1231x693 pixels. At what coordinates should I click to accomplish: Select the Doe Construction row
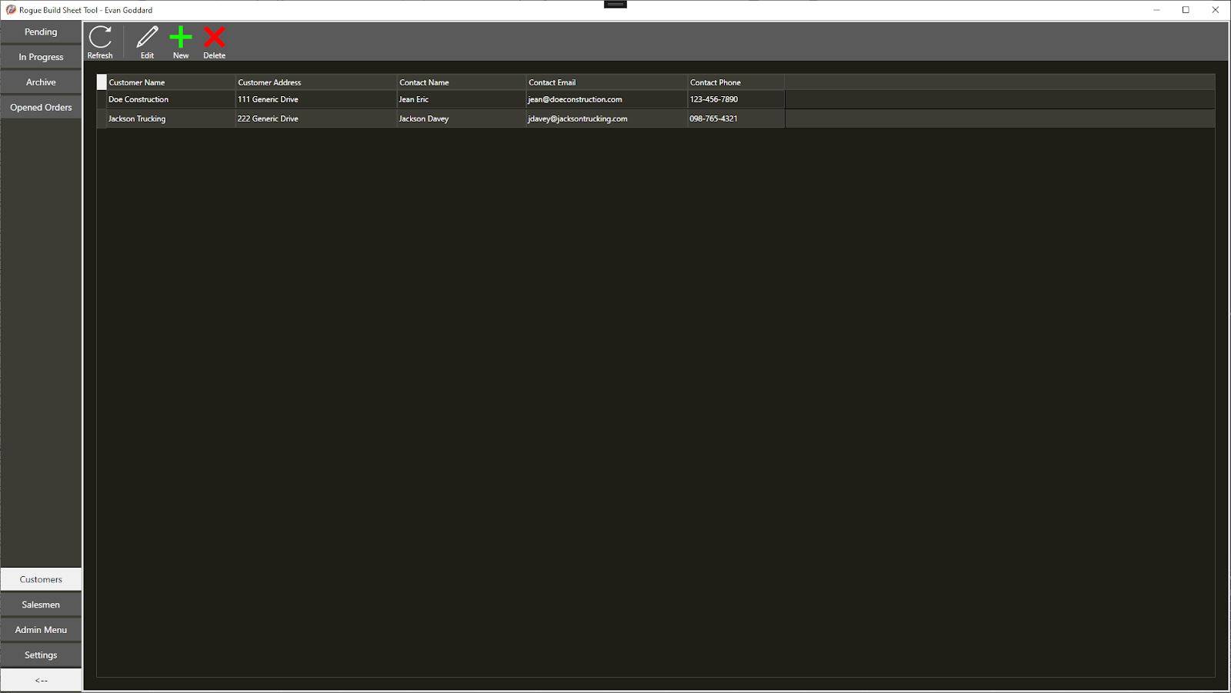click(x=138, y=99)
